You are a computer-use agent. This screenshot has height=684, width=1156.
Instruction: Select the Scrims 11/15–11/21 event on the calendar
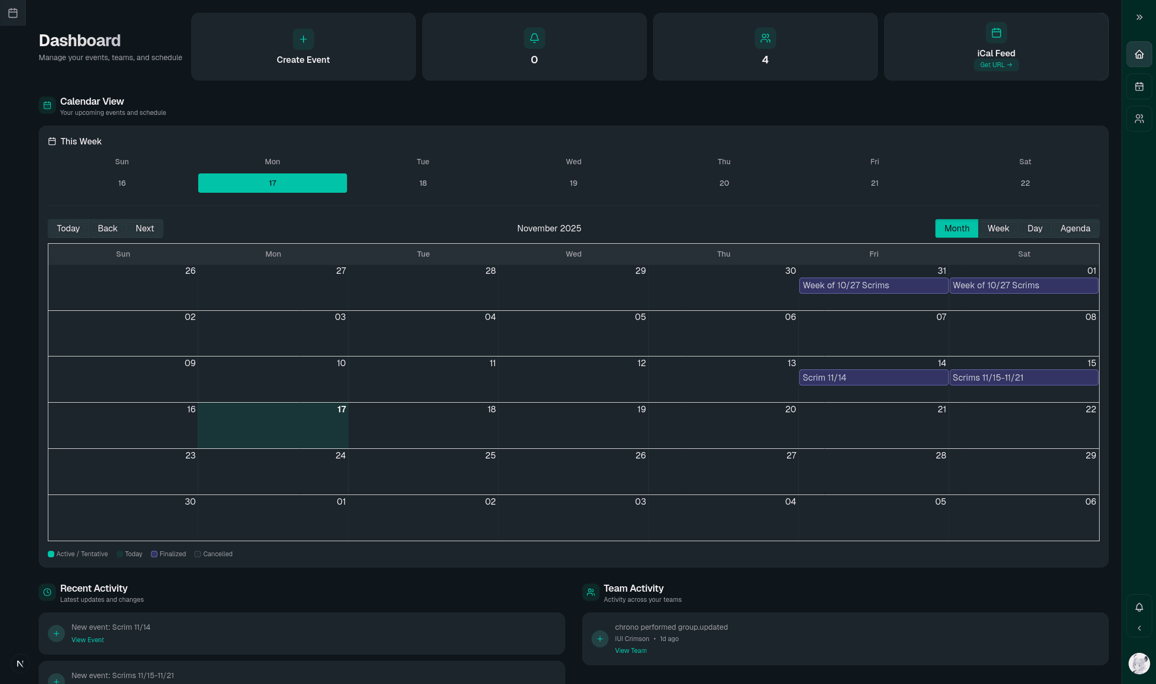(1023, 377)
